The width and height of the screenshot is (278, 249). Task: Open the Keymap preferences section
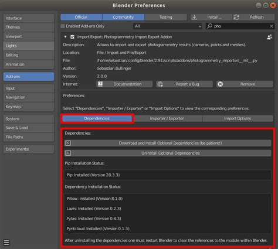click(29, 107)
